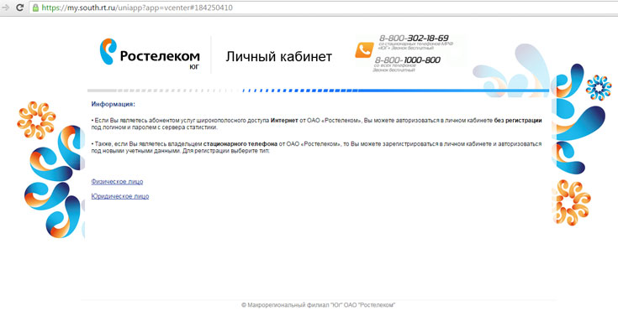Click the Ростелеком logo
Image resolution: width=618 pixels, height=311 pixels.
point(150,54)
